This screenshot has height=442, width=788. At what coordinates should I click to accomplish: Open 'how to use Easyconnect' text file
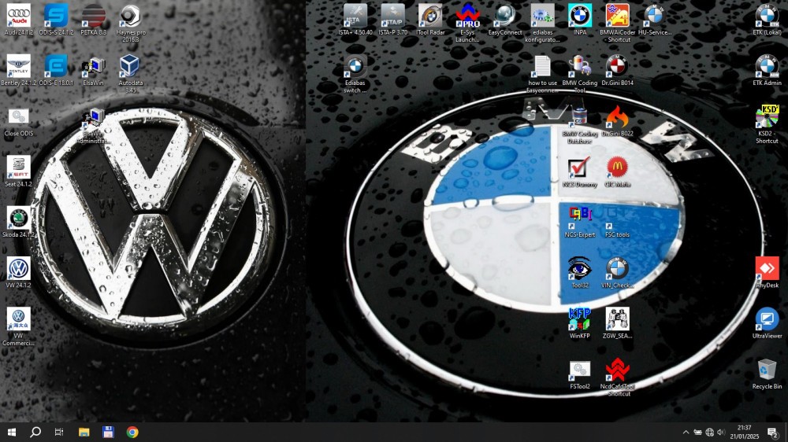point(542,73)
